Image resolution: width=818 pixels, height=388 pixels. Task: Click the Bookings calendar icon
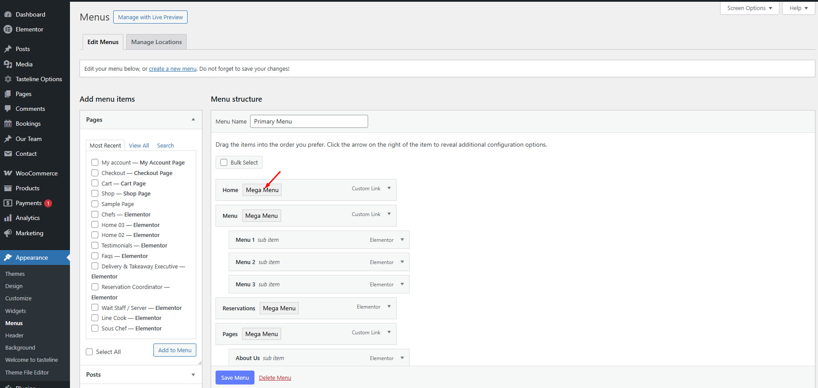[8, 124]
